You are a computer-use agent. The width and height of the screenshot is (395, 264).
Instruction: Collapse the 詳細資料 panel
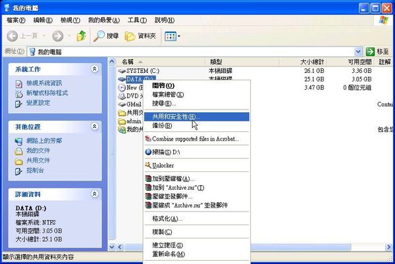(x=94, y=194)
